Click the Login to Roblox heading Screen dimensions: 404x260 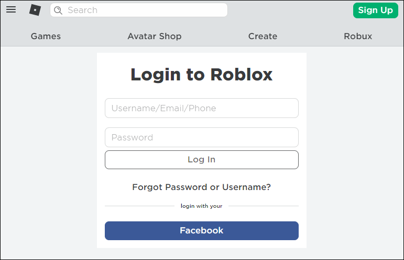[202, 75]
